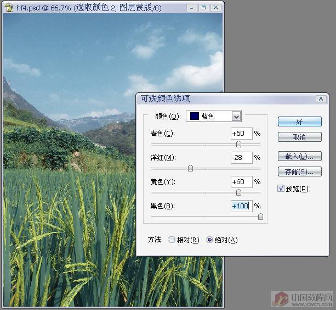Image resolution: width=336 pixels, height=310 pixels.
Task: Click the 好 button to confirm
Action: point(299,121)
